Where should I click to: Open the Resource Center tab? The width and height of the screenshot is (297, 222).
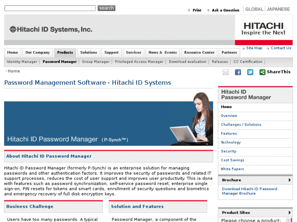(x=199, y=53)
